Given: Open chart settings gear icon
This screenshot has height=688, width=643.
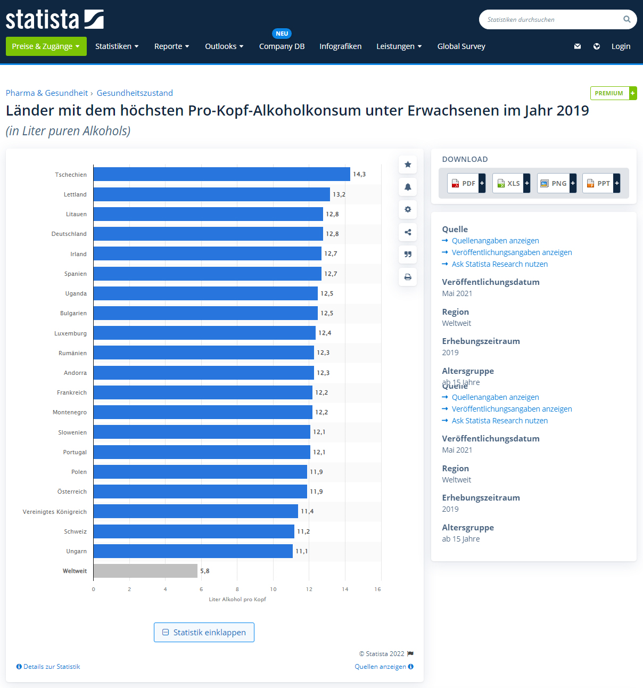Looking at the screenshot, I should coord(408,209).
